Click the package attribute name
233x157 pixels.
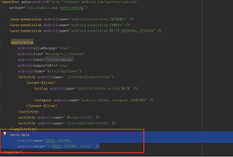coord(16,8)
